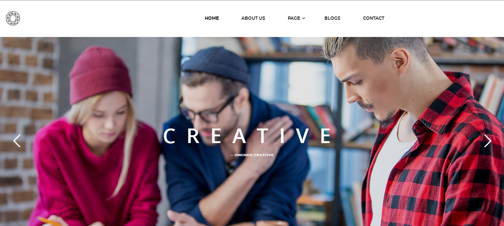Click the OMONDO CREATIVE subtitle text

pyautogui.click(x=252, y=155)
